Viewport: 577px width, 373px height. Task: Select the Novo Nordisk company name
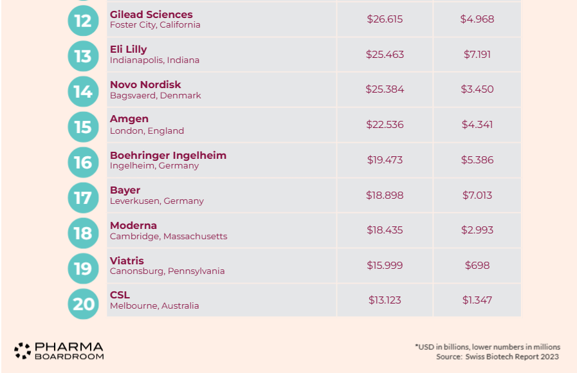coord(145,84)
